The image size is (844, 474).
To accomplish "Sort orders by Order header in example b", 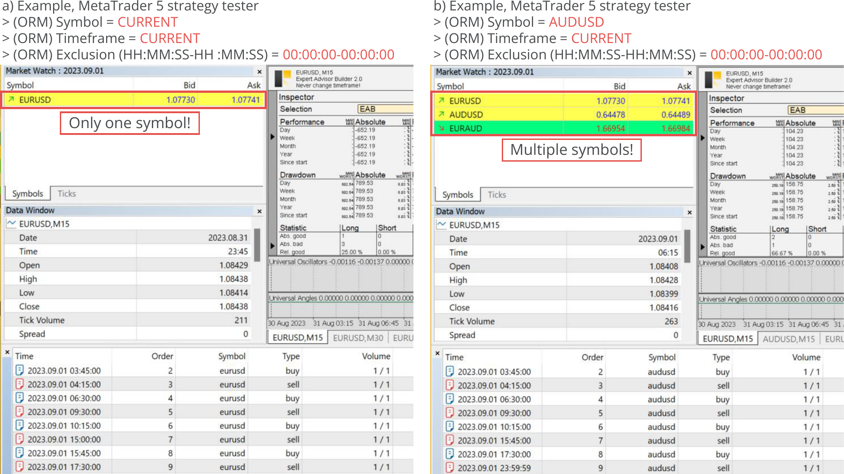I will [592, 357].
